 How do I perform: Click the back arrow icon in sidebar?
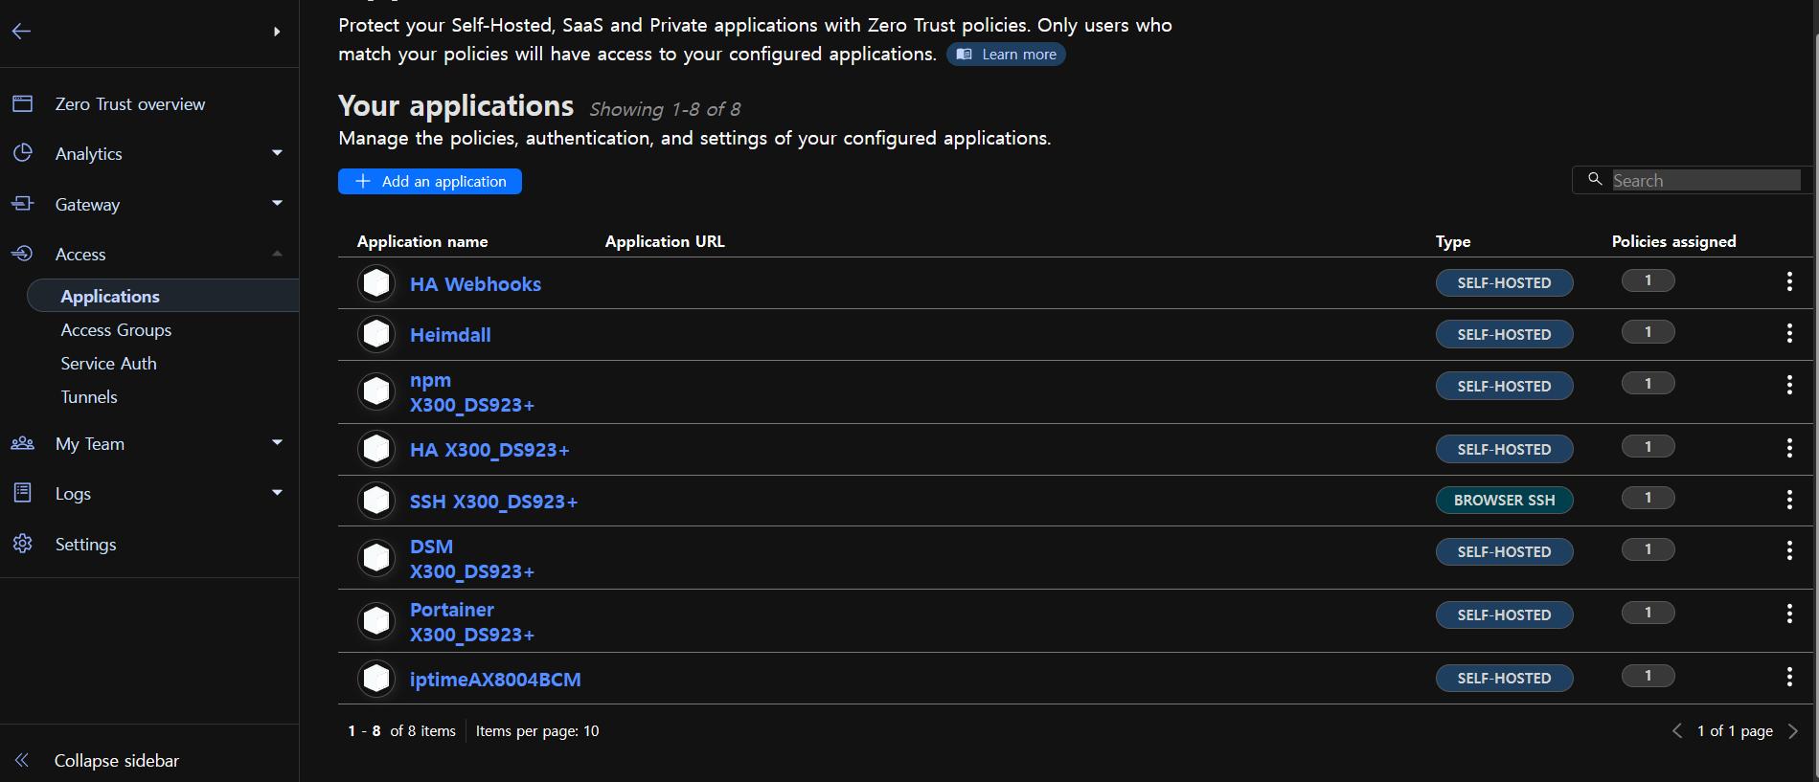[x=21, y=32]
